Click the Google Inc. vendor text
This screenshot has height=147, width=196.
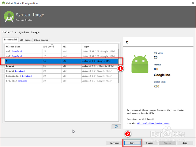point(162,75)
